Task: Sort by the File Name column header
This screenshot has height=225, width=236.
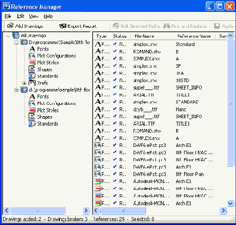Action: pos(144,36)
